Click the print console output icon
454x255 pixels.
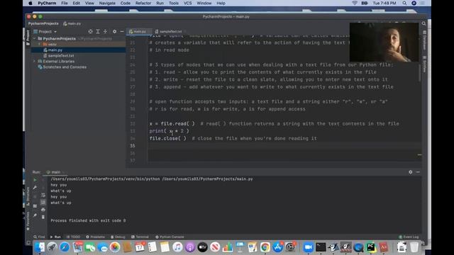click(43, 210)
